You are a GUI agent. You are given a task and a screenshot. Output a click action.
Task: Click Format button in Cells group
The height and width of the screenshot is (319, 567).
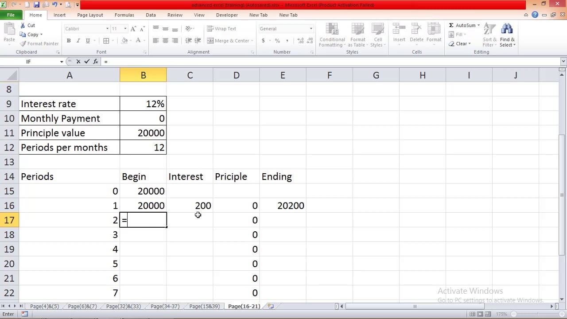(x=434, y=33)
